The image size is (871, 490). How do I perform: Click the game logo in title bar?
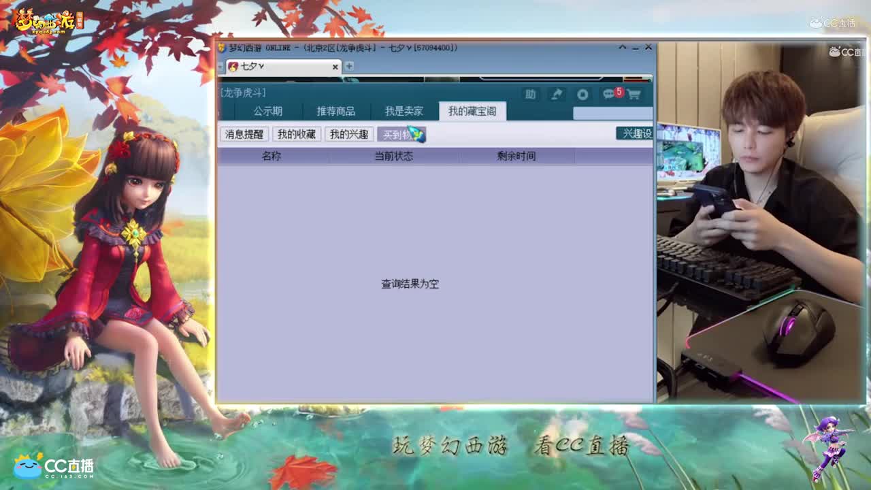(221, 48)
